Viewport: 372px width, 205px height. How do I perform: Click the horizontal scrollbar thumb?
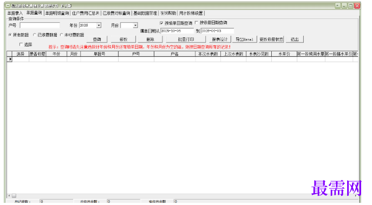click(x=14, y=196)
